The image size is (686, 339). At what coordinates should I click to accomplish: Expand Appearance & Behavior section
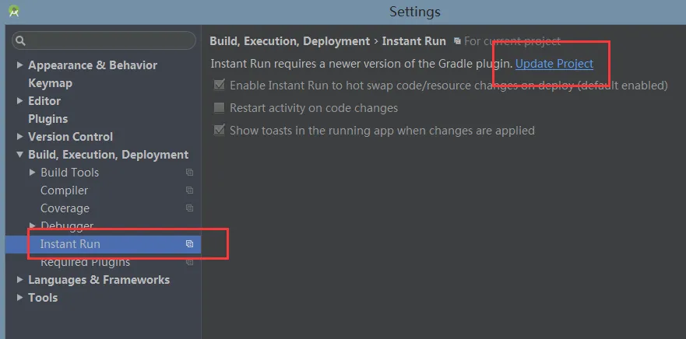(20, 65)
